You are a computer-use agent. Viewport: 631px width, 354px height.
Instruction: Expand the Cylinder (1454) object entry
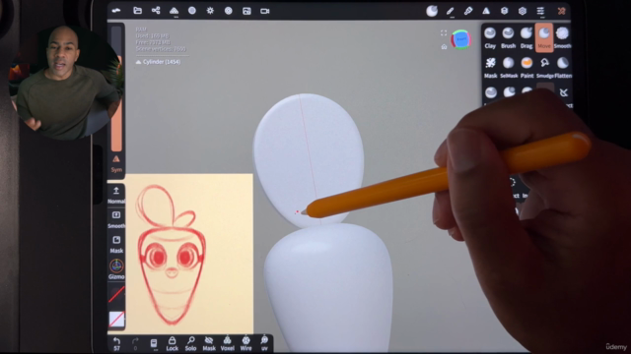pos(158,62)
